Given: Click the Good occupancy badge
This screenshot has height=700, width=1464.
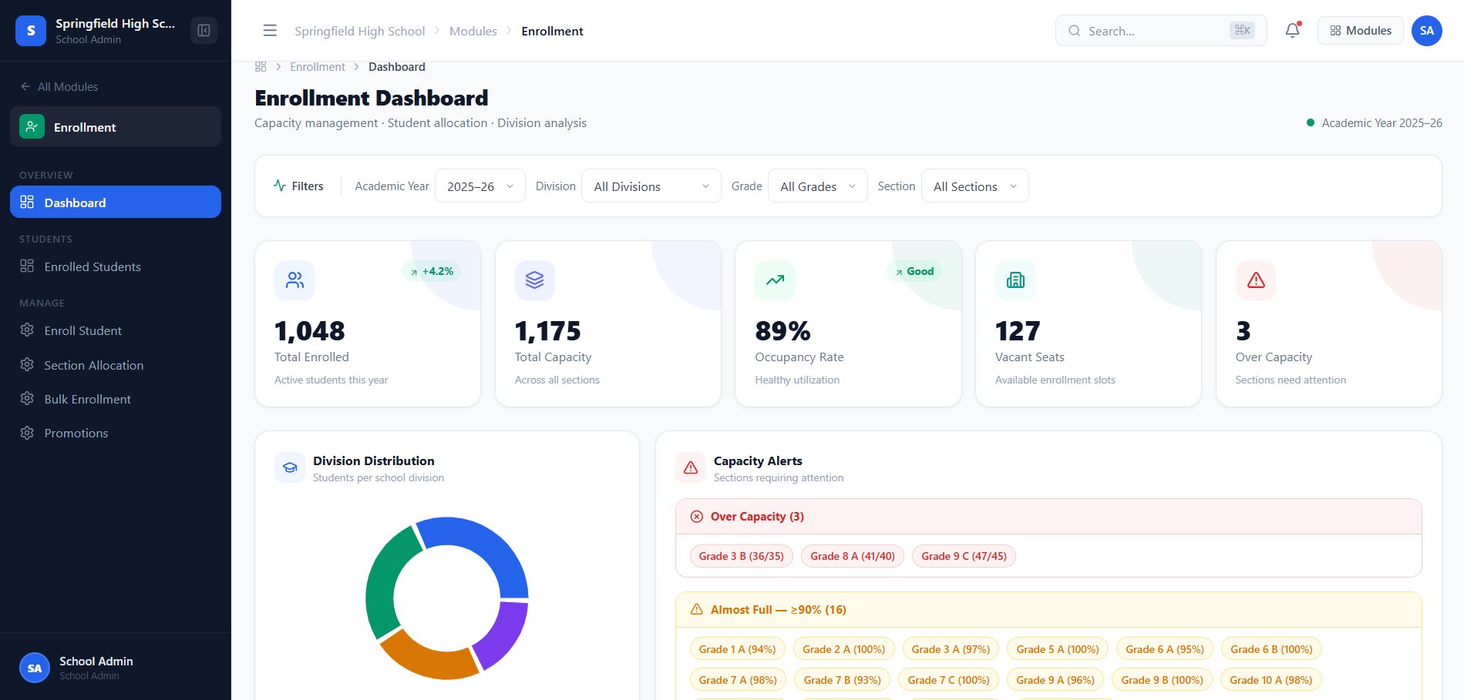Looking at the screenshot, I should [914, 271].
